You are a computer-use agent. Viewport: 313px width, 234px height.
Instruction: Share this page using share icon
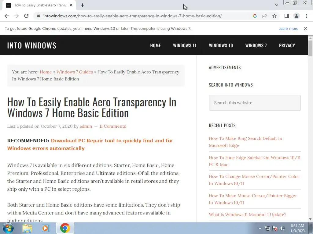pos(265,16)
